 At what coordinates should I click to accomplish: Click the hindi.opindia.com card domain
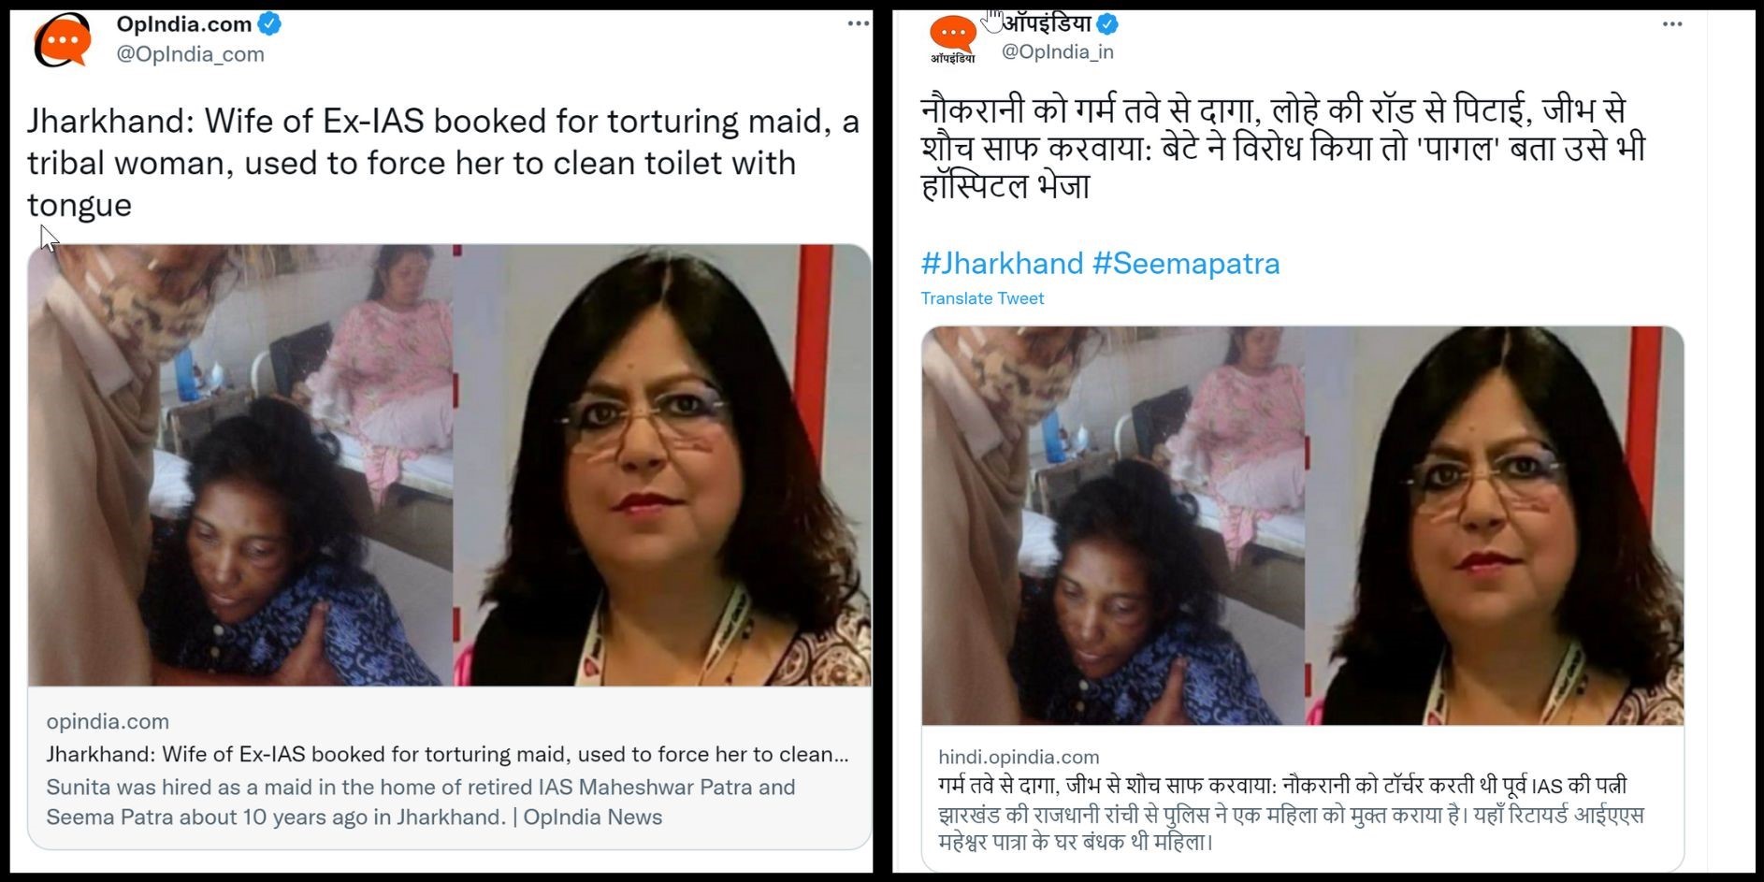[x=1019, y=757]
